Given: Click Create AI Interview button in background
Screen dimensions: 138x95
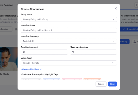Looking at the screenshot, I should [x=129, y=29].
